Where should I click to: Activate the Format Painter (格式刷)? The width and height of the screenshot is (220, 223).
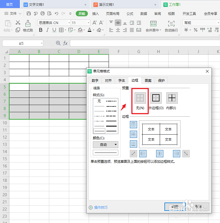coord(28,26)
